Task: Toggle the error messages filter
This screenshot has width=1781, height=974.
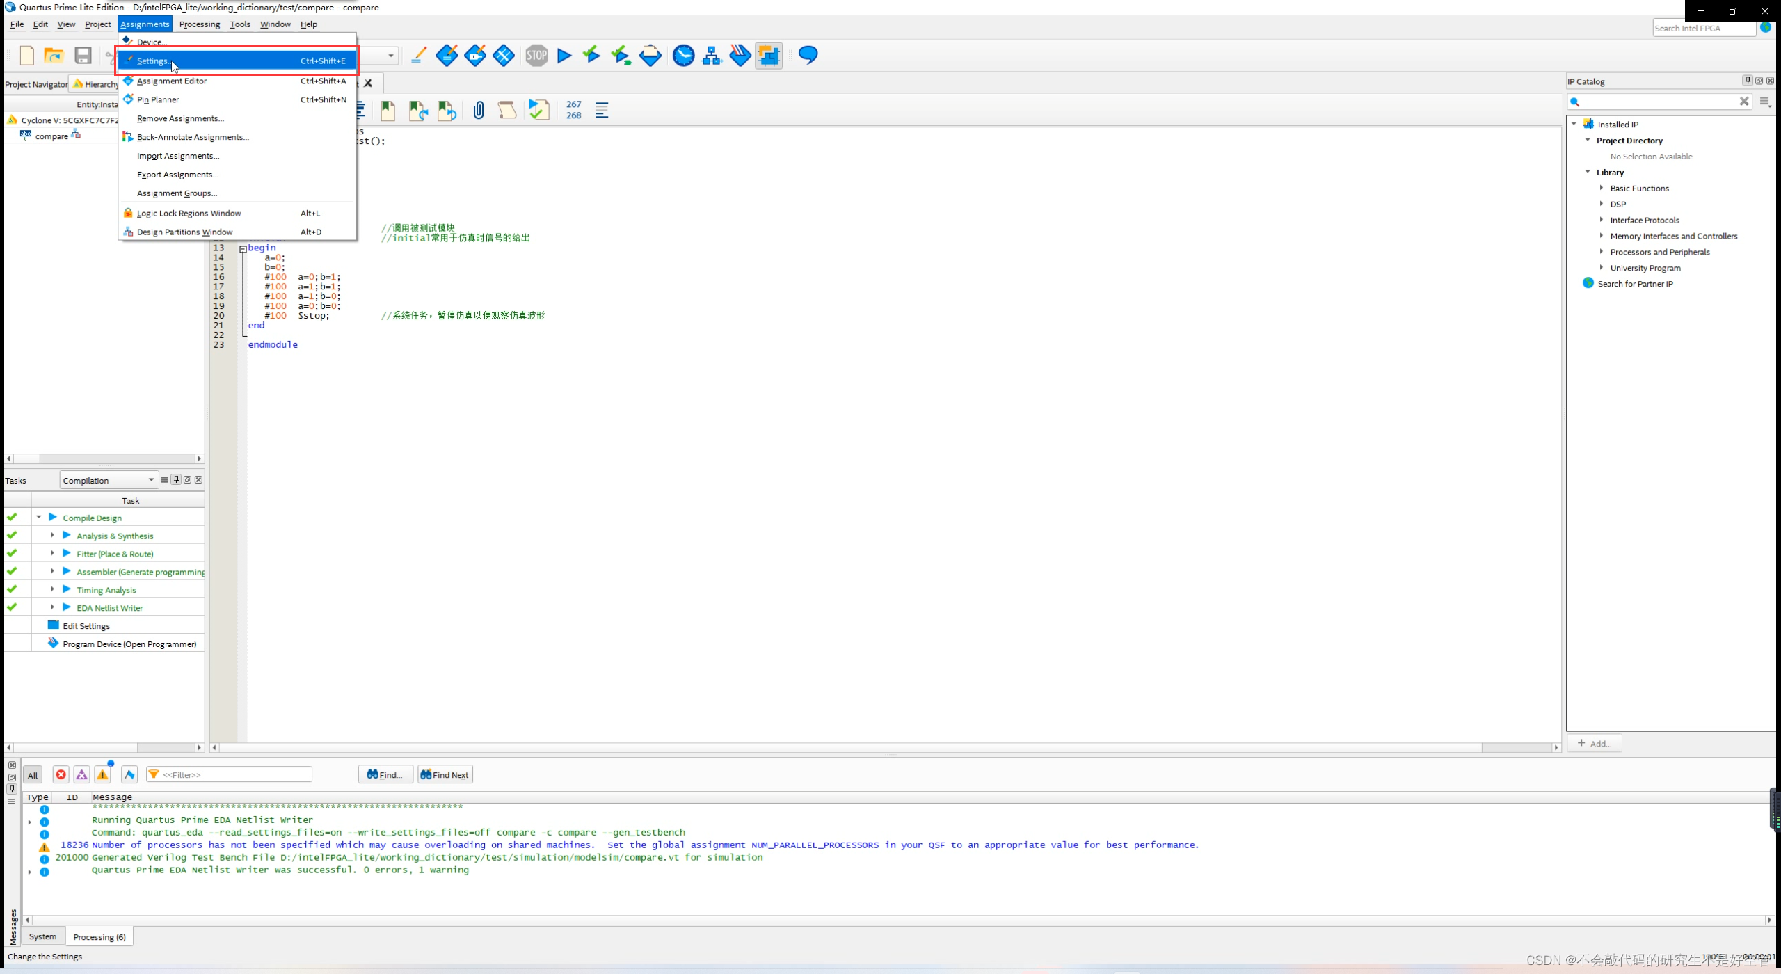Action: coord(61,774)
